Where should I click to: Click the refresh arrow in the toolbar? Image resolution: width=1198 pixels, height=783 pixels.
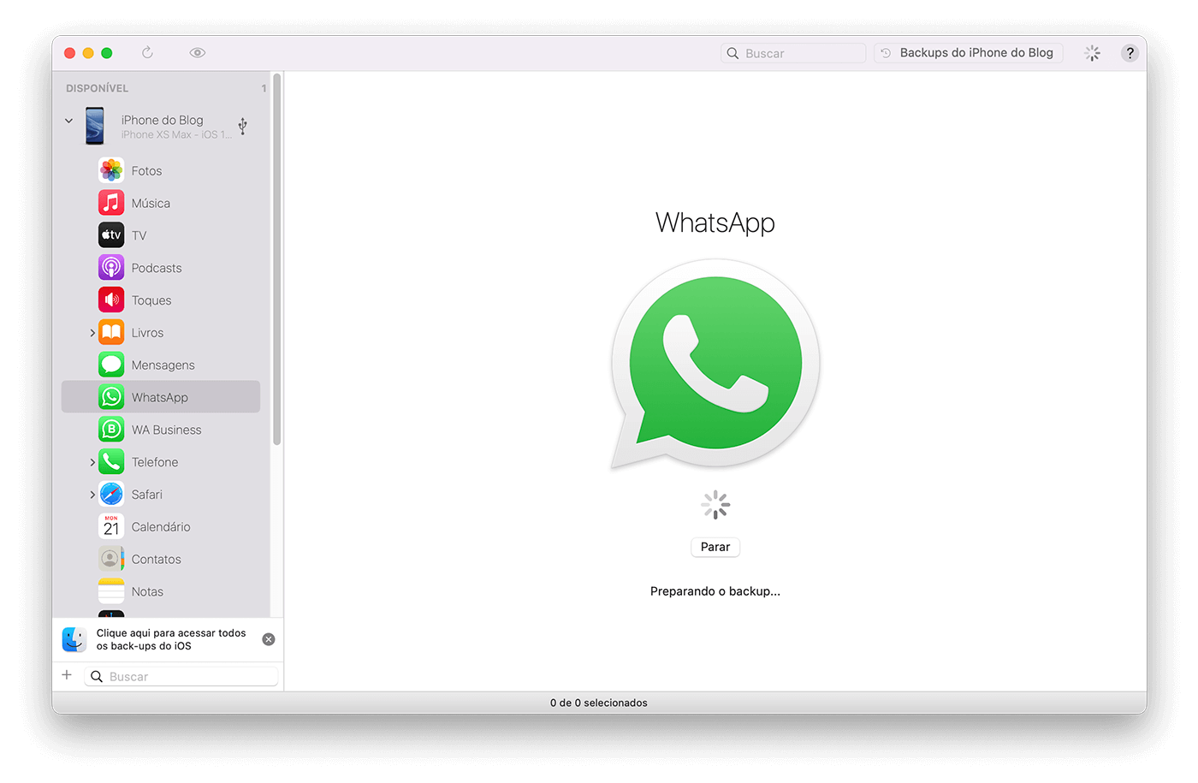tap(147, 53)
